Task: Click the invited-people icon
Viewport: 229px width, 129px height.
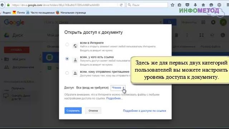Action: pos(75,73)
